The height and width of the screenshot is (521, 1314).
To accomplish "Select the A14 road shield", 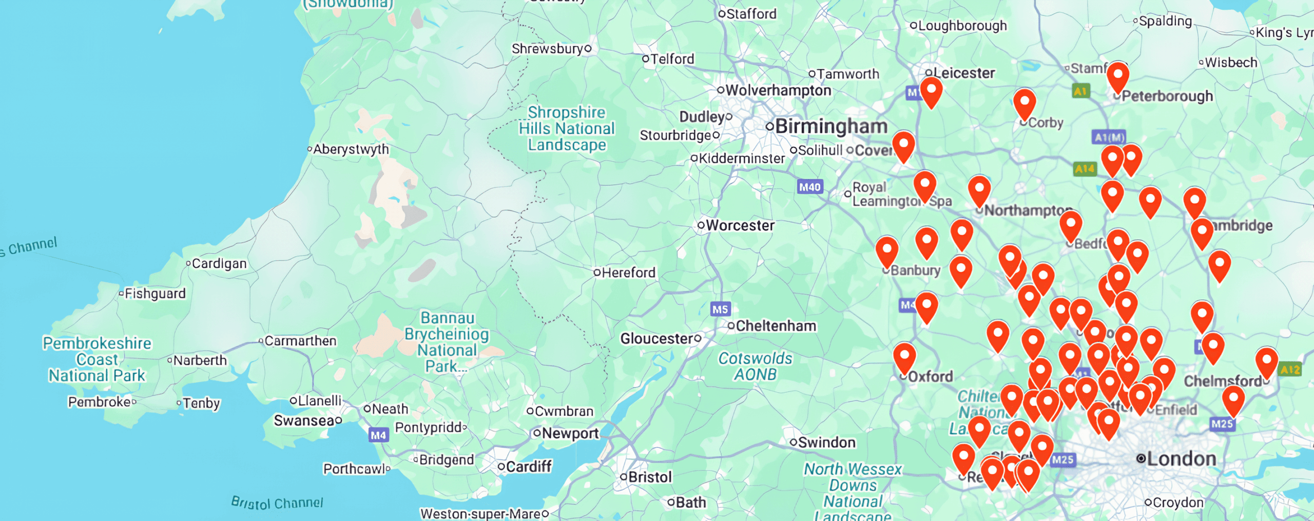I will pyautogui.click(x=1085, y=168).
